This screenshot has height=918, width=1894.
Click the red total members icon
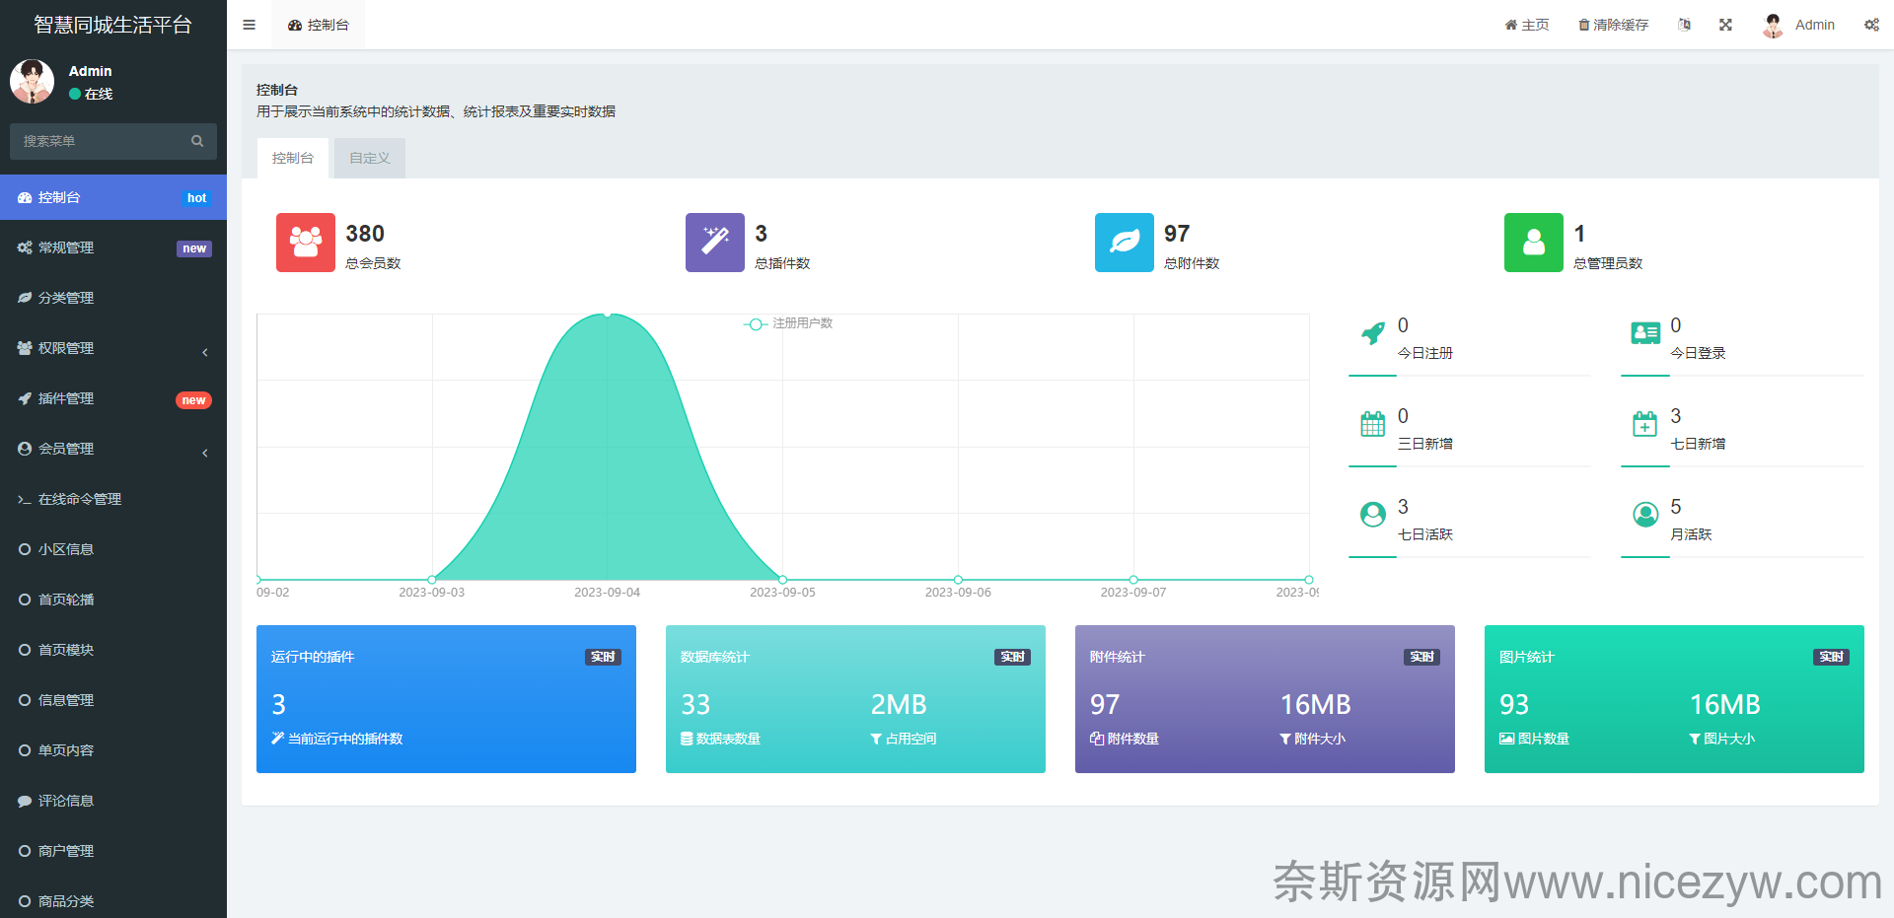point(305,243)
